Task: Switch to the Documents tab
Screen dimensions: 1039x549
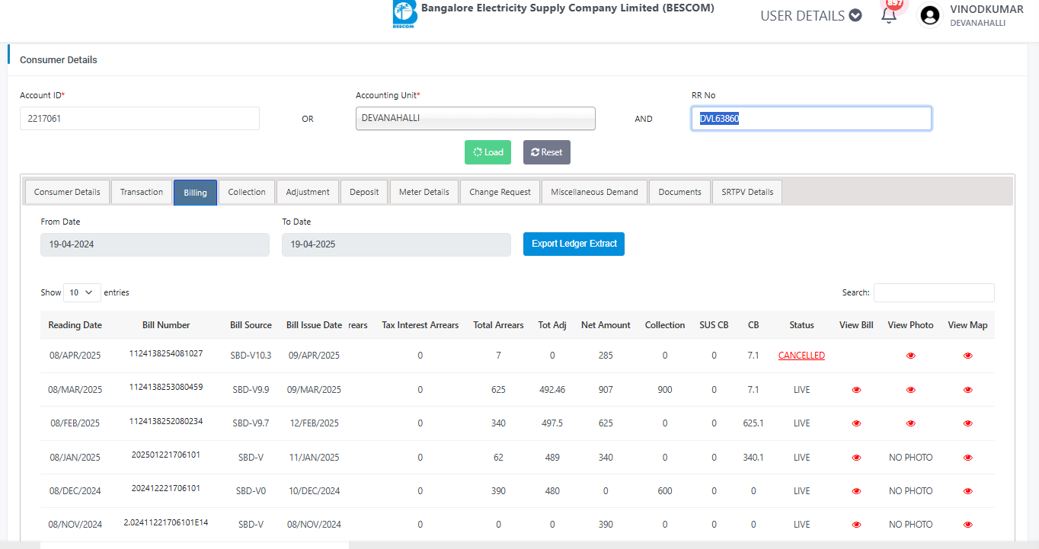Action: point(679,192)
